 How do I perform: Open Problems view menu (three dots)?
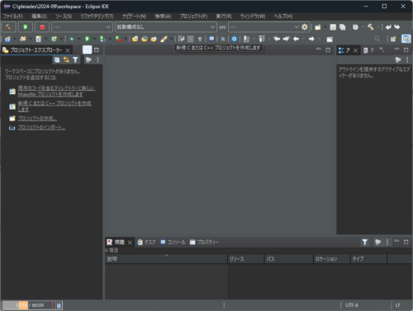(x=387, y=242)
